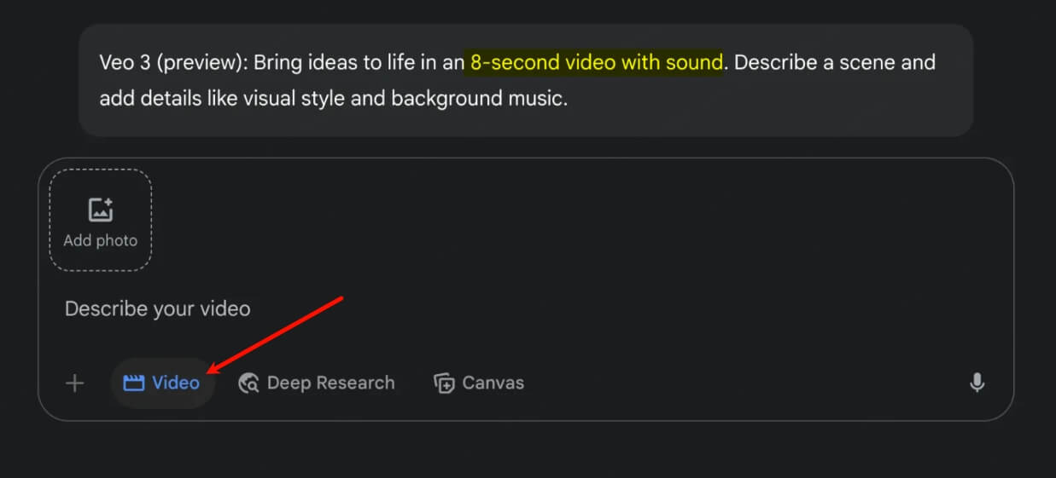
Task: Click 'background music' in the tooltip
Action: click(x=477, y=99)
